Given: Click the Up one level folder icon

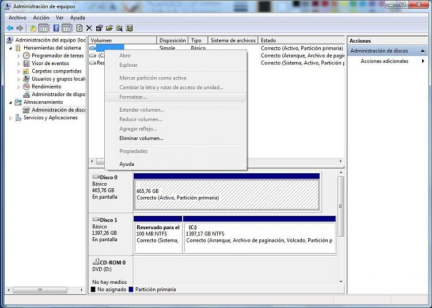Looking at the screenshot, I should point(33,28).
